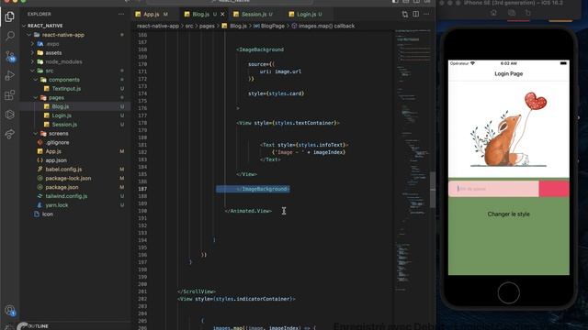Click the simulator rotate toolbar icon
Screen dimensions: 588x330
(528, 13)
